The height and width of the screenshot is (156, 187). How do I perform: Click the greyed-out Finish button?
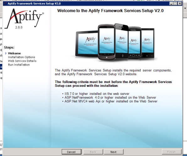point(172,152)
